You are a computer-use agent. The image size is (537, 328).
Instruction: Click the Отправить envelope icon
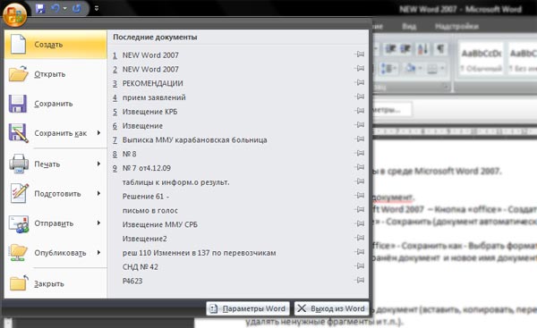tap(19, 223)
